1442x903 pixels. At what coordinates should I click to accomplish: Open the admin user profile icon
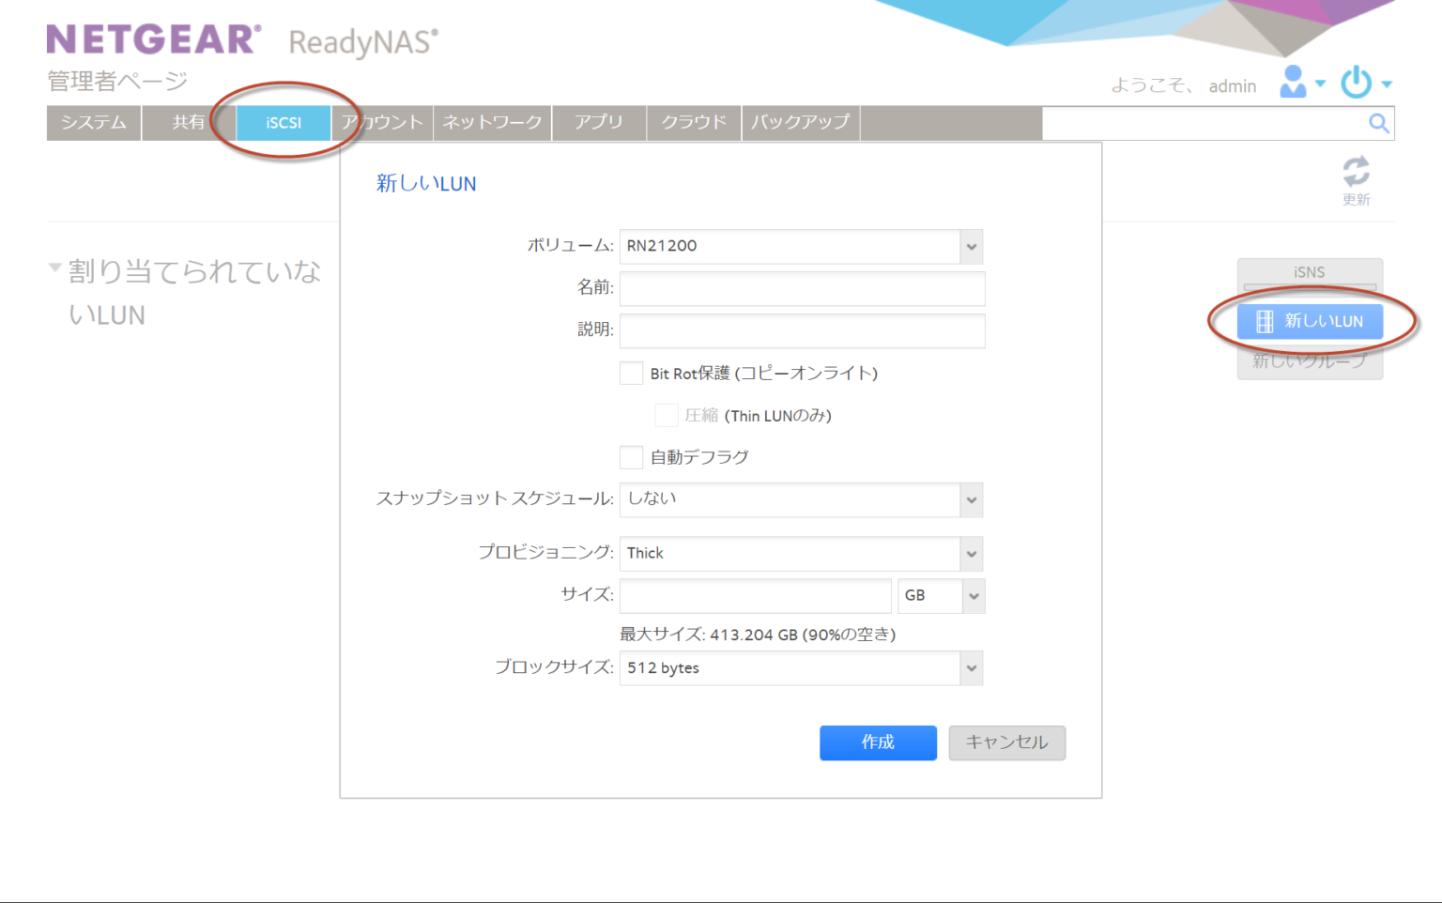click(1293, 83)
